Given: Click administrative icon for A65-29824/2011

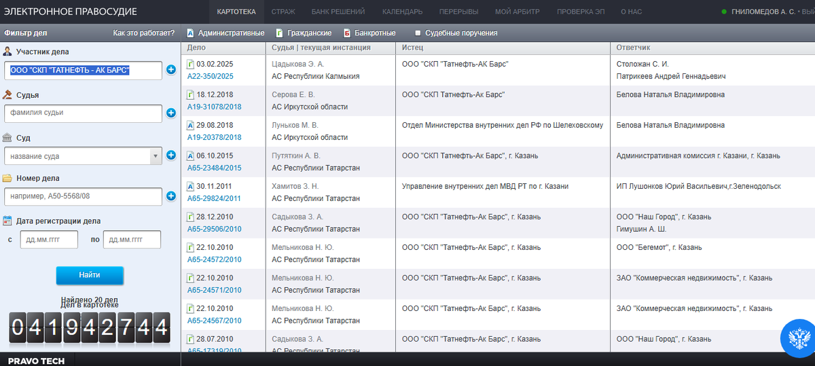Looking at the screenshot, I should pos(191,186).
